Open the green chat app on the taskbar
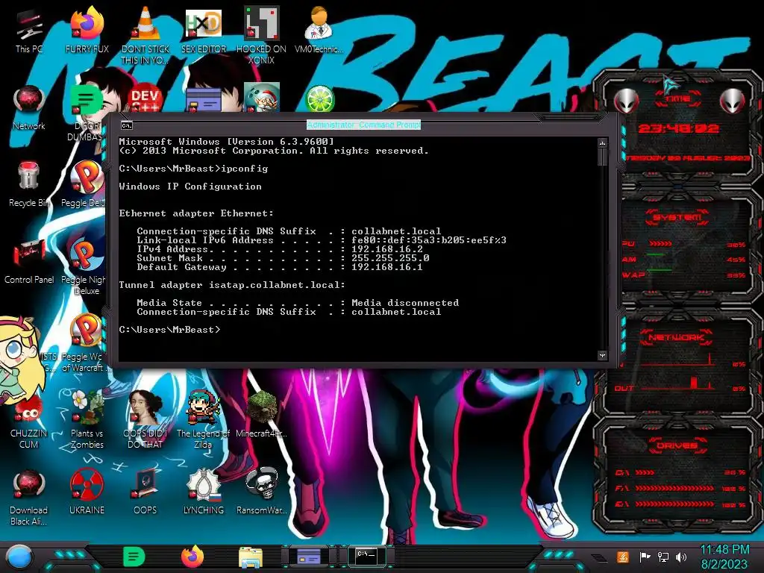This screenshot has width=764, height=573. (134, 557)
